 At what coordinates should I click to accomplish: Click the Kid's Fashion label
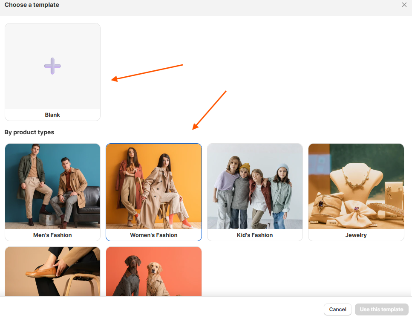(x=255, y=235)
